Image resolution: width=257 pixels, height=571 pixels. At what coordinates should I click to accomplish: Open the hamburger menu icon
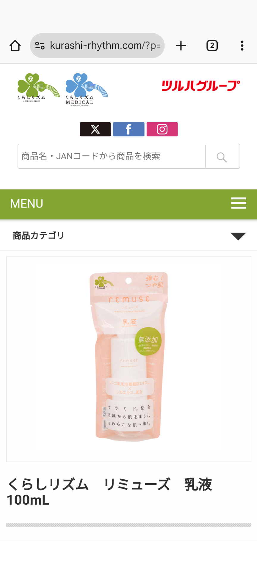click(239, 203)
